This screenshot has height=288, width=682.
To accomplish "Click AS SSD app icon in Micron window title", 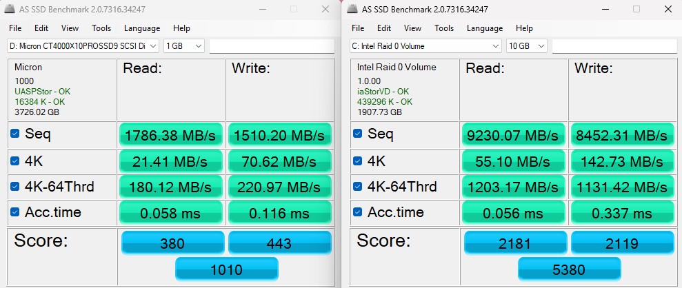I will click(x=10, y=9).
